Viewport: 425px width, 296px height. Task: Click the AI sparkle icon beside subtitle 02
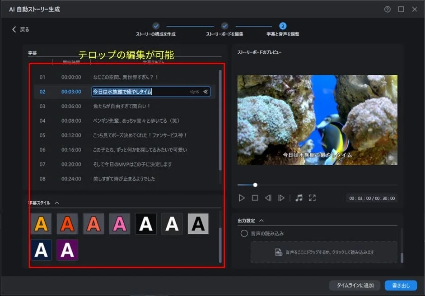pyautogui.click(x=205, y=92)
